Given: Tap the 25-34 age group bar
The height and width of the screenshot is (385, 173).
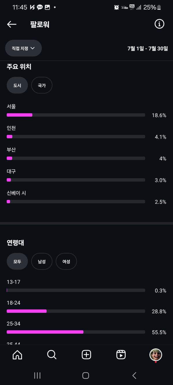Looking at the screenshot, I should tap(76, 332).
